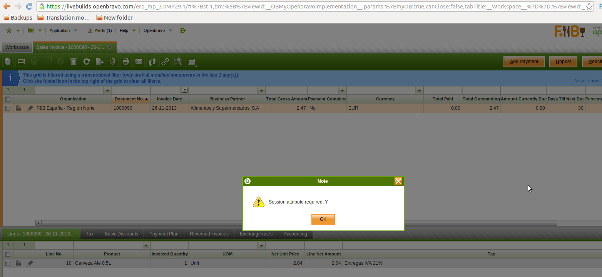Open the audit trail footprints icon

(152, 62)
